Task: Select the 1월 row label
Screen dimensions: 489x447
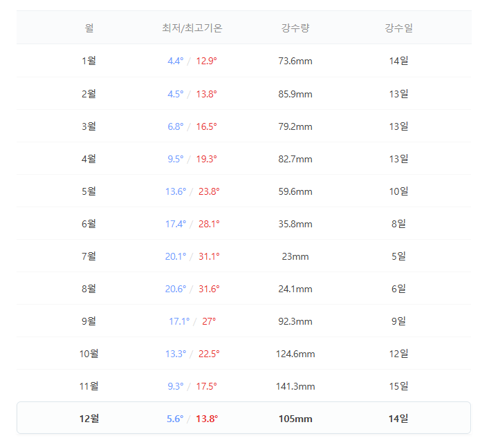Action: pos(89,61)
